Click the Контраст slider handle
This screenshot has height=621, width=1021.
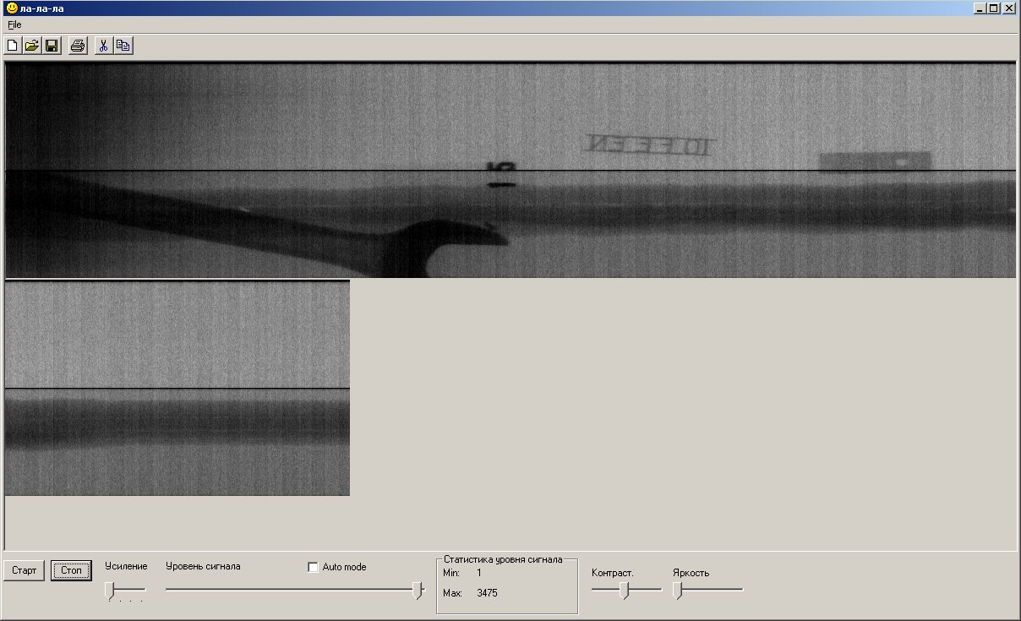pos(625,591)
